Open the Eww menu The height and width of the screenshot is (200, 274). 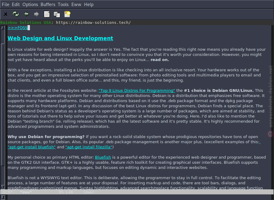pyautogui.click(x=77, y=5)
